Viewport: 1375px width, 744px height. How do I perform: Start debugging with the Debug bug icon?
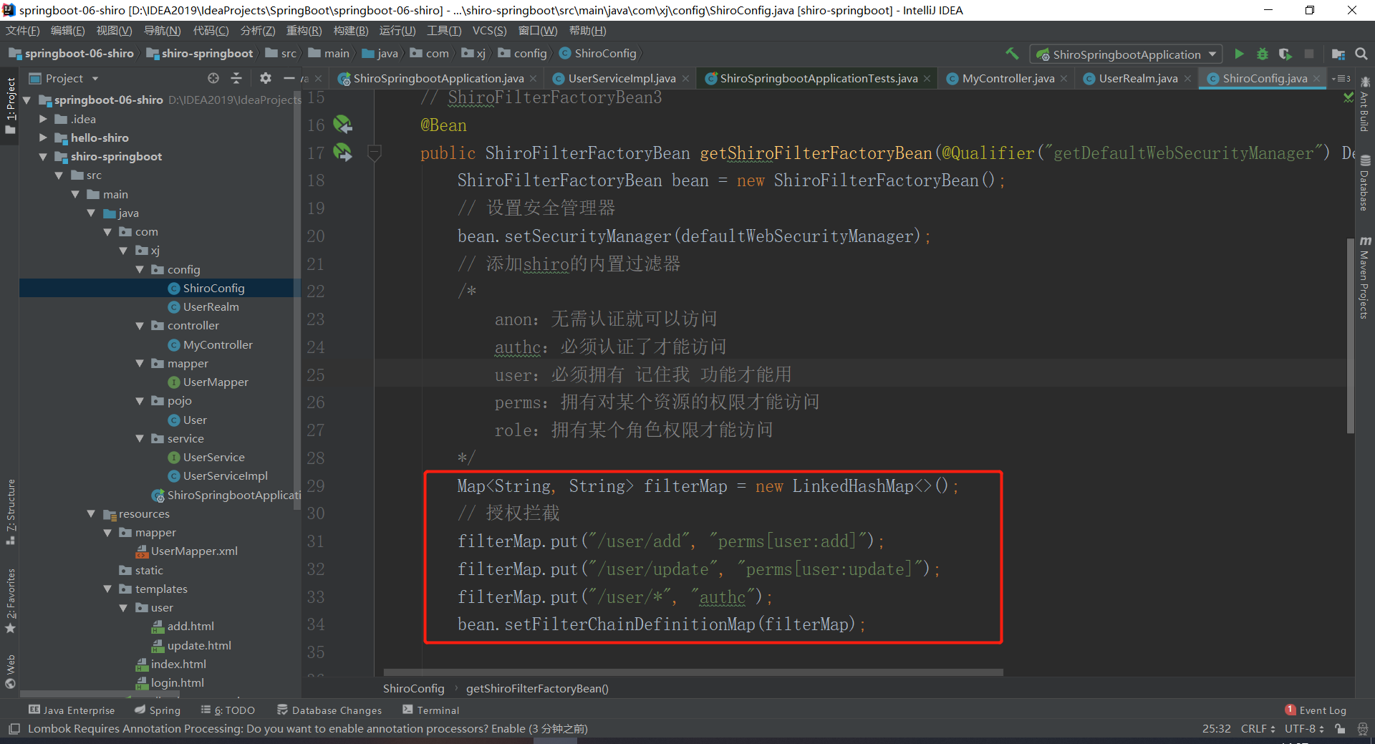pos(1262,54)
